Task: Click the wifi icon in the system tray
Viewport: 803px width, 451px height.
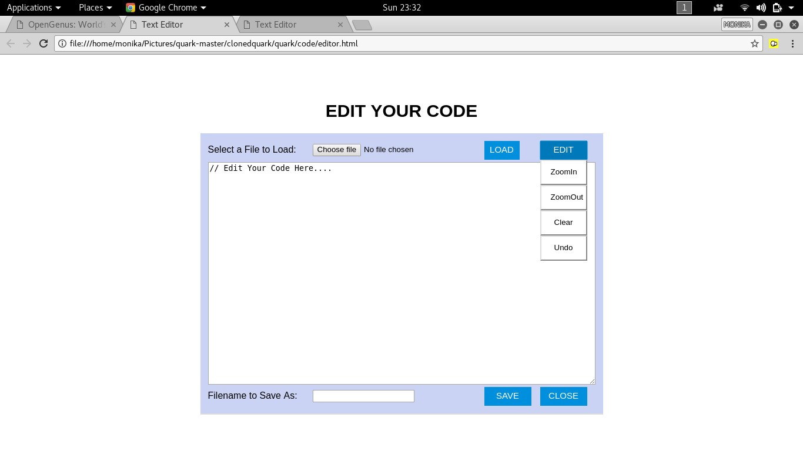Action: point(744,8)
